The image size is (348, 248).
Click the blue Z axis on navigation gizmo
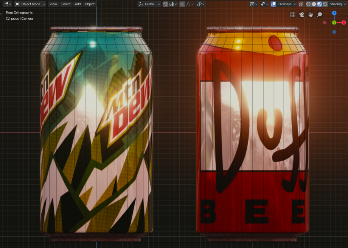click(334, 13)
